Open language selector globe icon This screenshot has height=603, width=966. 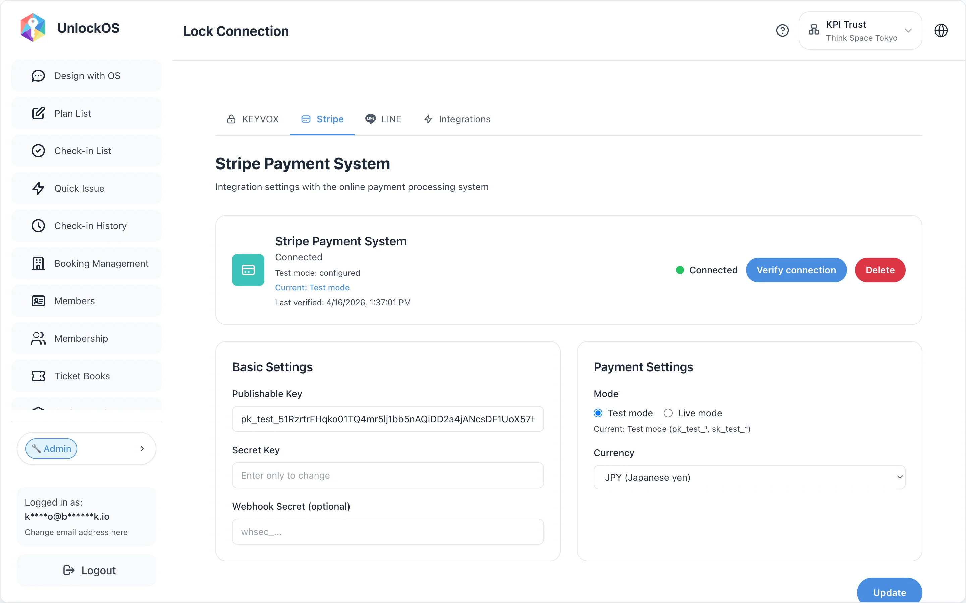[941, 30]
